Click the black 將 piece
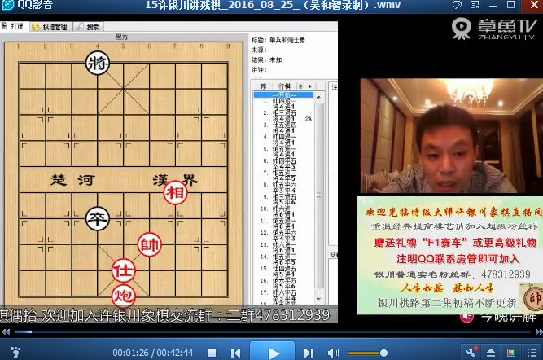 pyautogui.click(x=98, y=63)
